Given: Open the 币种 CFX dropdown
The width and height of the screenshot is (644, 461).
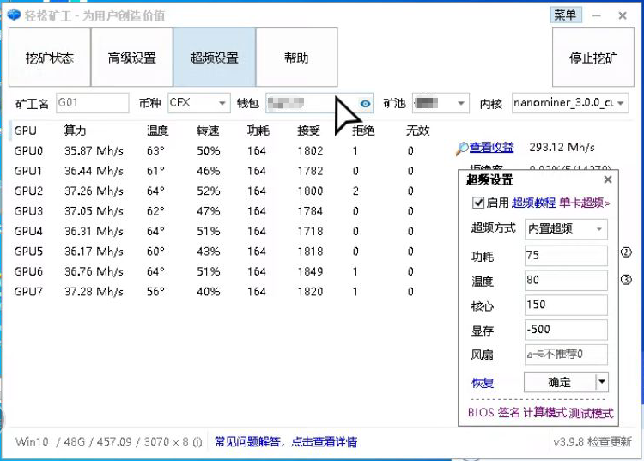Looking at the screenshot, I should click(222, 104).
